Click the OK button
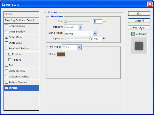This screenshot has width=154, height=115. (x=139, y=14)
